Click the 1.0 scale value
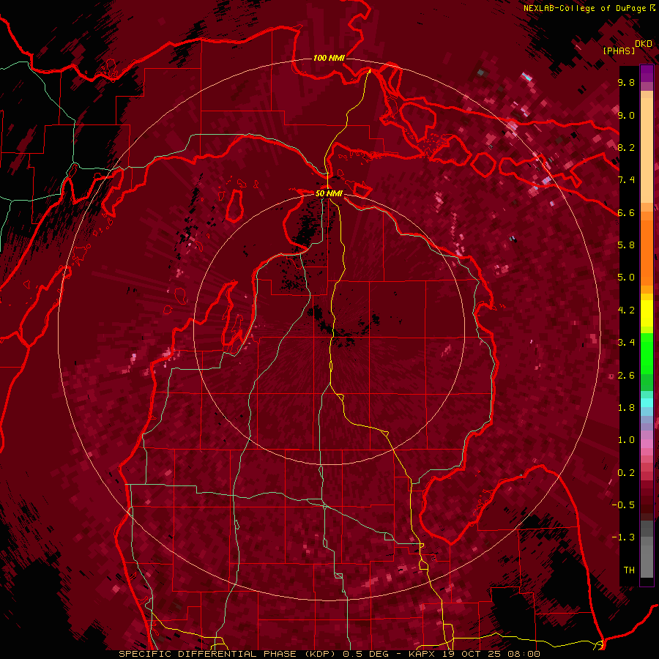Screen dimensions: 659x659 (626, 440)
